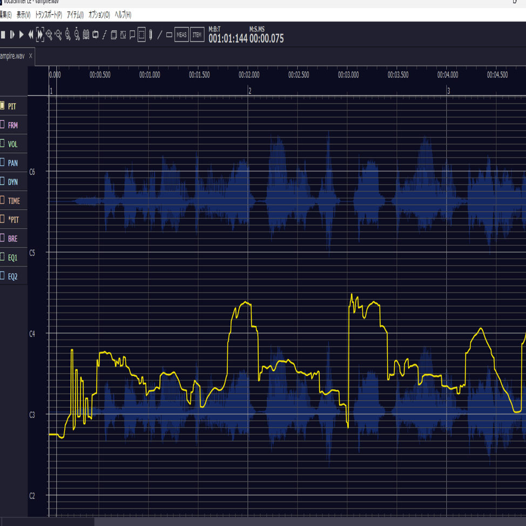
Task: Toggle the *PIT parameter checkbox
Action: (2, 219)
